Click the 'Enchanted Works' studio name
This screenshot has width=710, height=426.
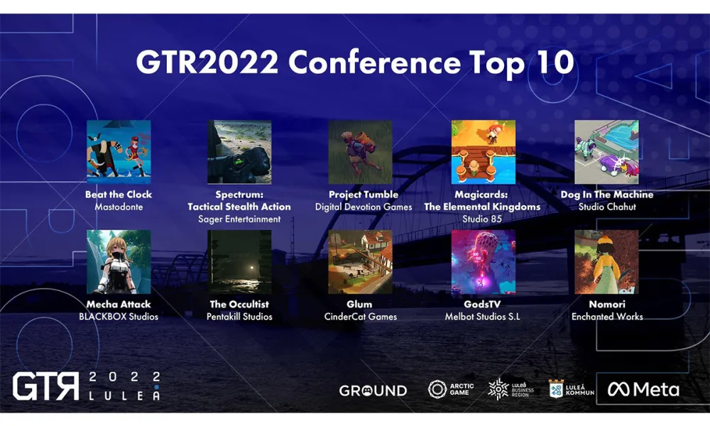coord(607,317)
